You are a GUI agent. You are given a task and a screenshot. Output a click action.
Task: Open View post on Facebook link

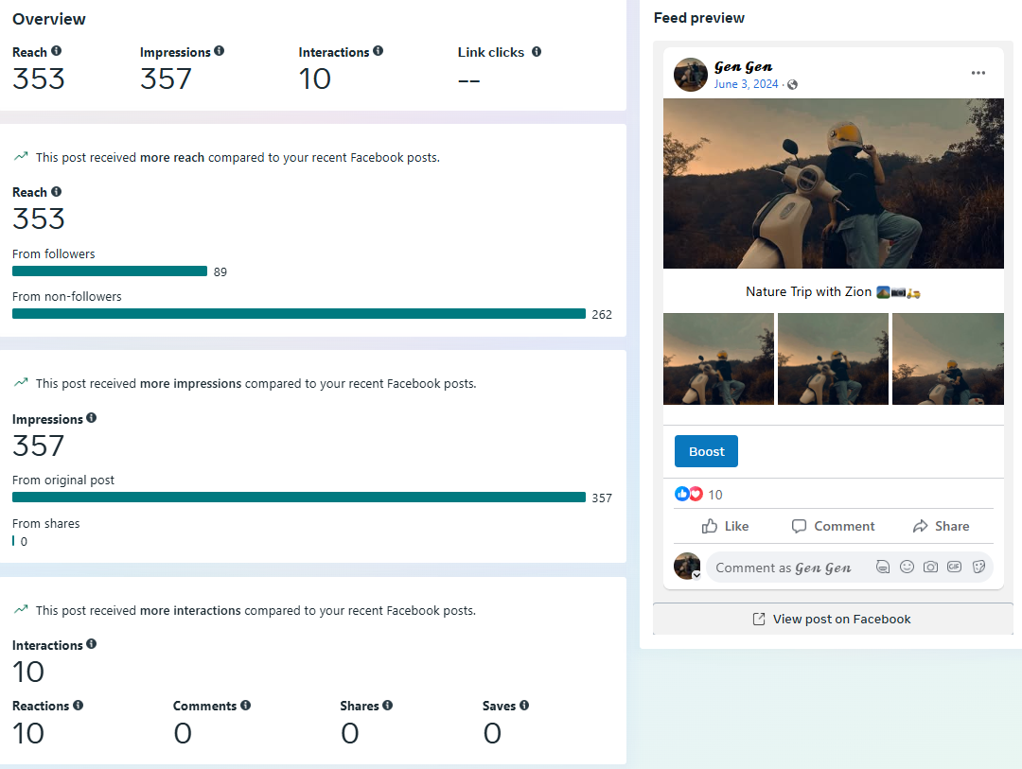click(833, 619)
